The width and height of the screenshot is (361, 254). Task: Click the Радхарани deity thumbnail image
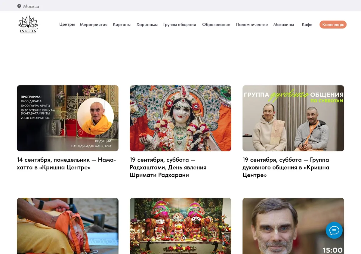(x=180, y=118)
